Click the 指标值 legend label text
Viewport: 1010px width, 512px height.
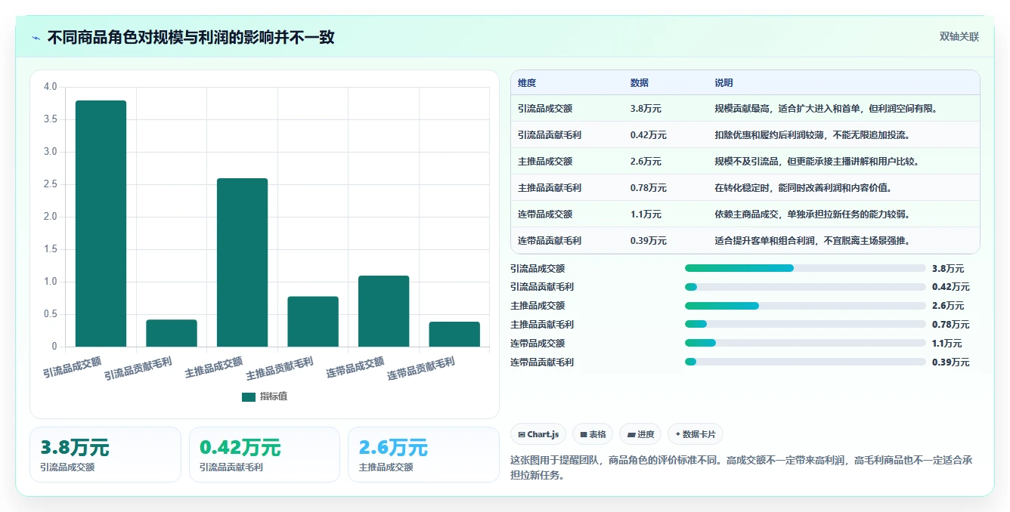[x=274, y=396]
